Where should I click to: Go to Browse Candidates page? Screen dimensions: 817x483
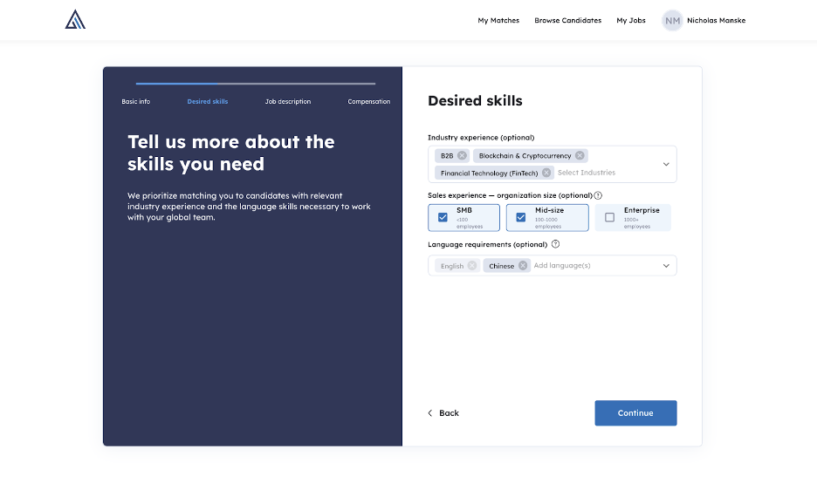pyautogui.click(x=567, y=20)
